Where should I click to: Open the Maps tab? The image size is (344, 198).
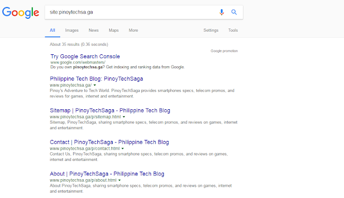[113, 30]
